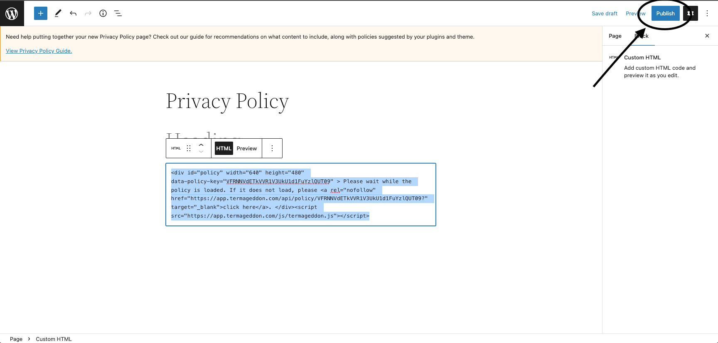Open the List View outline
Screen dimensions: 718x343
(118, 13)
